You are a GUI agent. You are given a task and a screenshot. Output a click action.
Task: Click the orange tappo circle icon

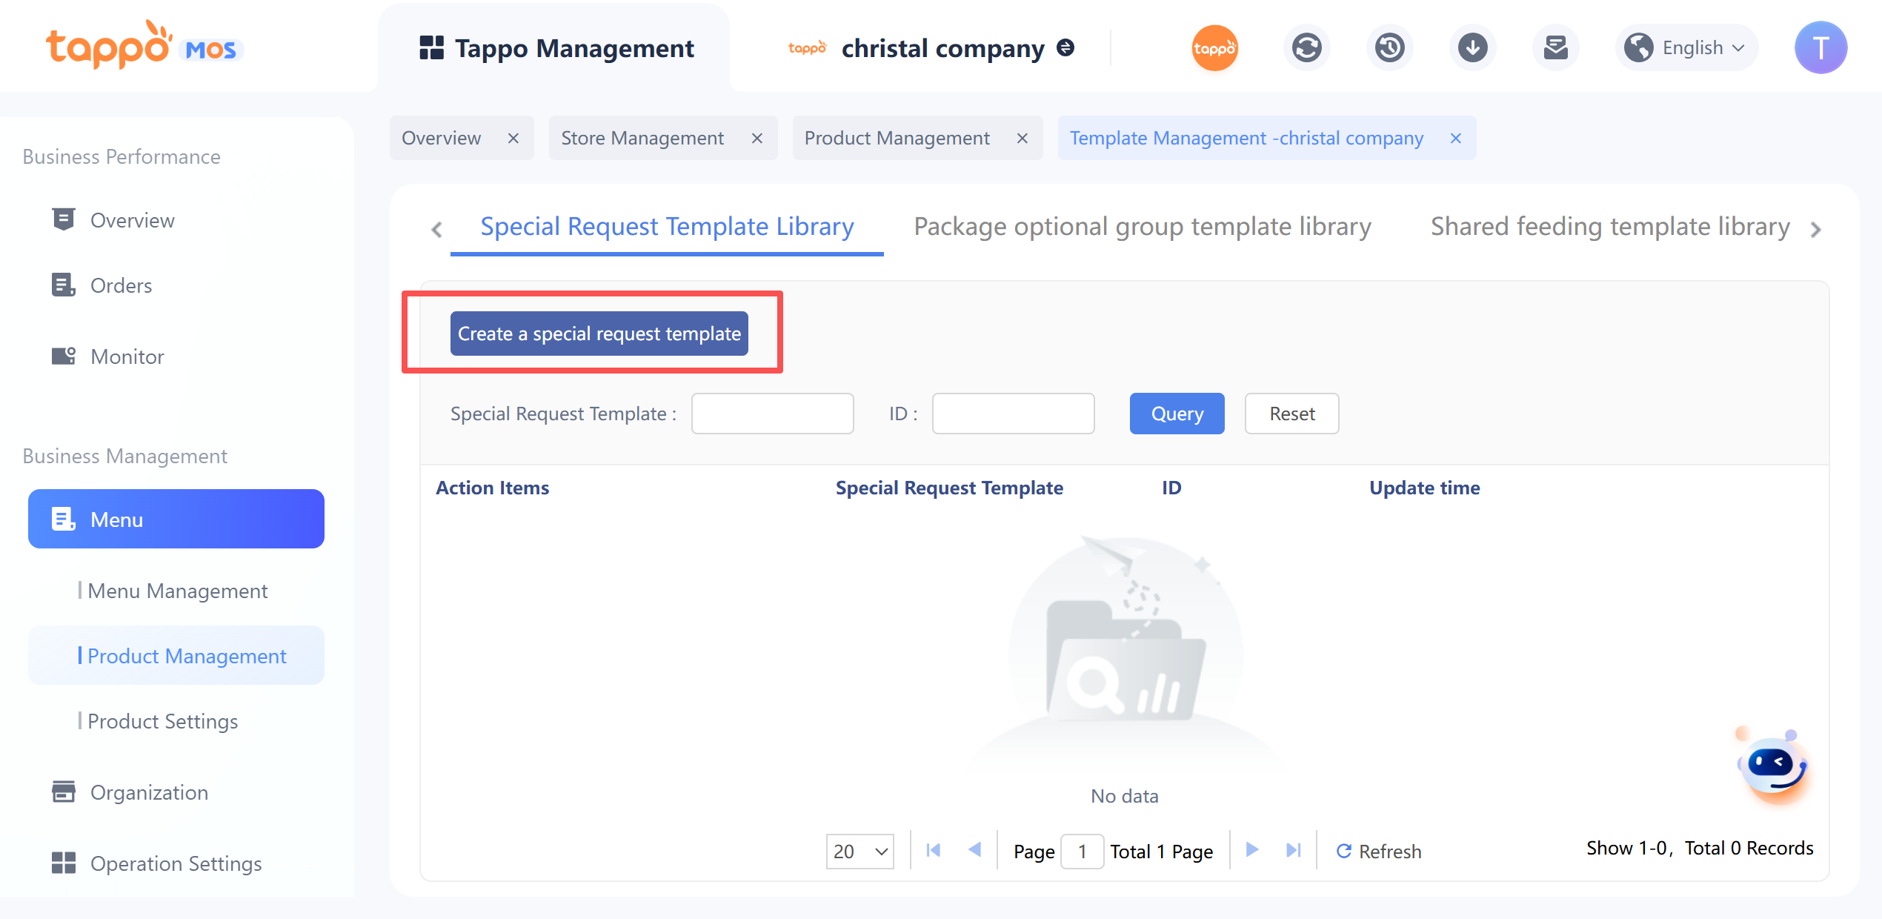[x=1214, y=48]
